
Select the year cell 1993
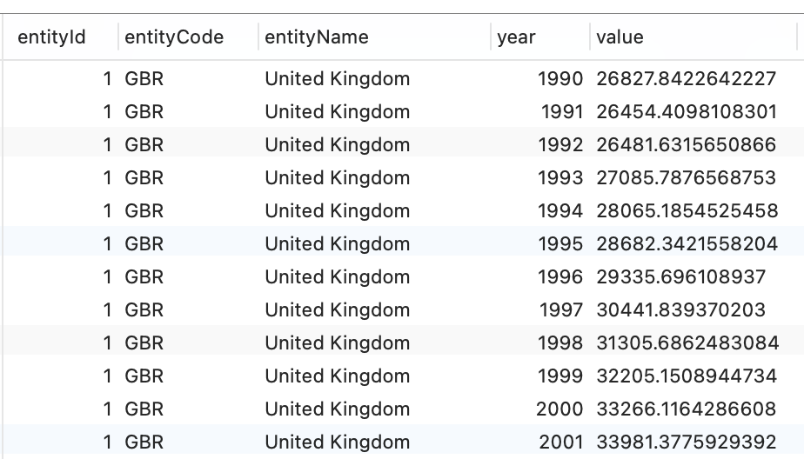click(560, 177)
